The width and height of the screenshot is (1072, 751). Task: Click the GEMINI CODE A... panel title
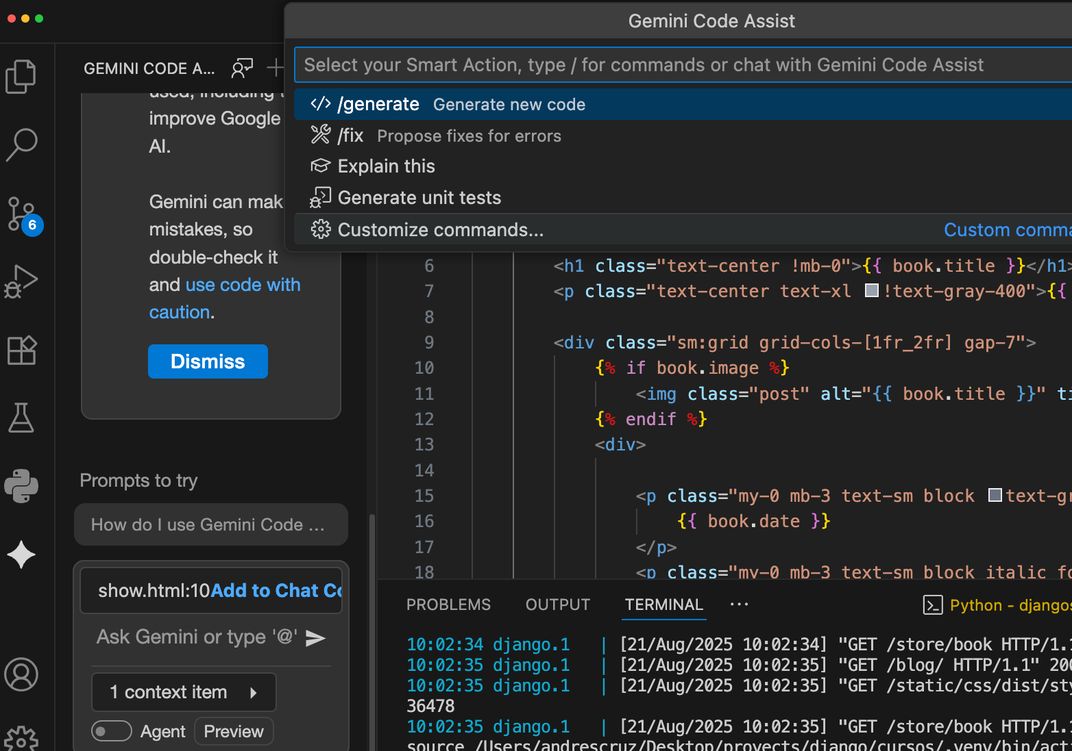click(149, 68)
